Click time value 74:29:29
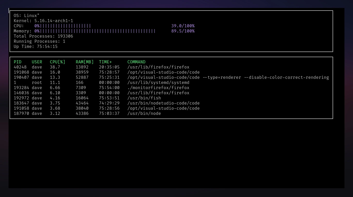The image size is (353, 197). 109,103
